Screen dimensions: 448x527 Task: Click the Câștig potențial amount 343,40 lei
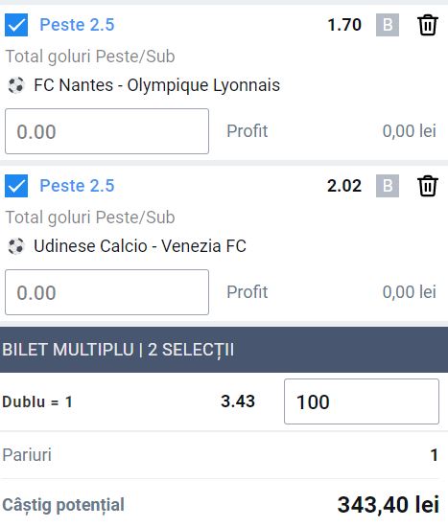tap(389, 504)
